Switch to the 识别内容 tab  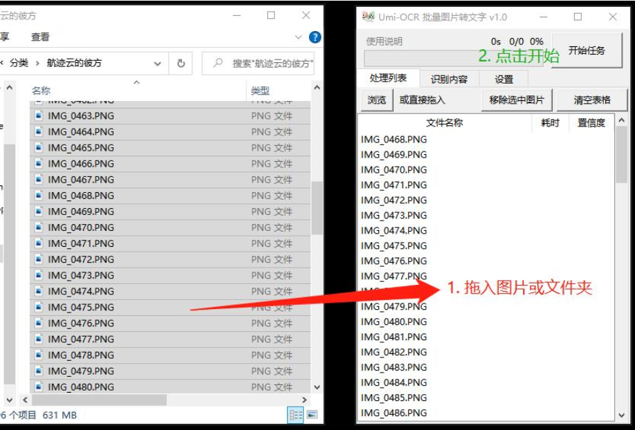coord(449,79)
